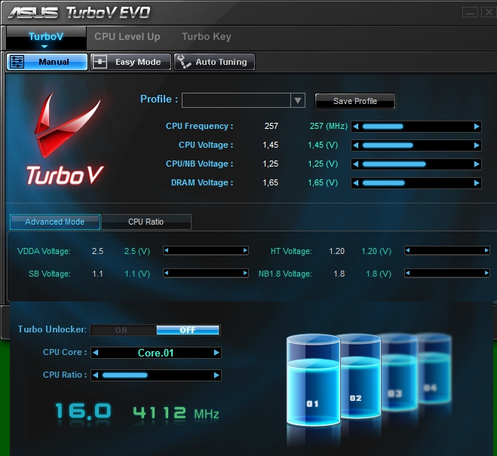
Task: Decrease HT Voltage with left arrow
Action: tap(408, 250)
